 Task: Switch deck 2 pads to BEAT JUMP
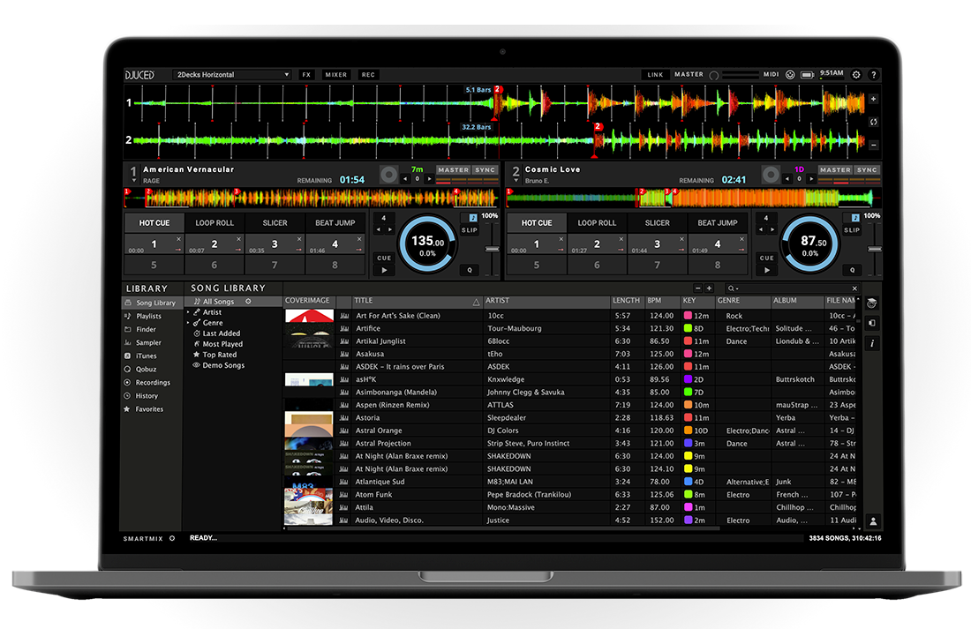(718, 223)
